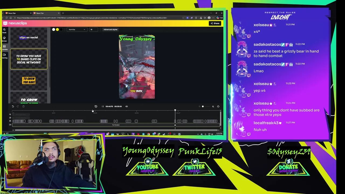Click the timeline horizontal scrollbar
This screenshot has width=345, height=194.
pyautogui.click(x=116, y=130)
